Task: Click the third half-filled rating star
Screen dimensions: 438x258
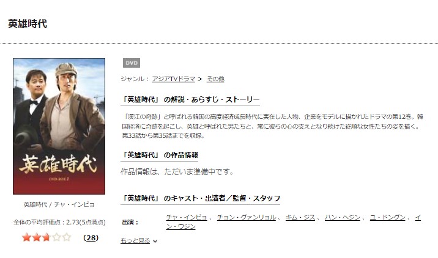Action: [46, 237]
